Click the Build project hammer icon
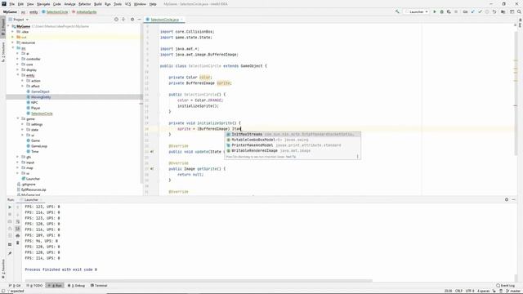 (x=397, y=11)
